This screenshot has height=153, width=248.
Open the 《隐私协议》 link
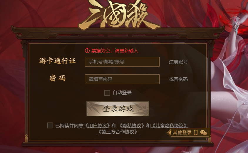tap(132, 125)
